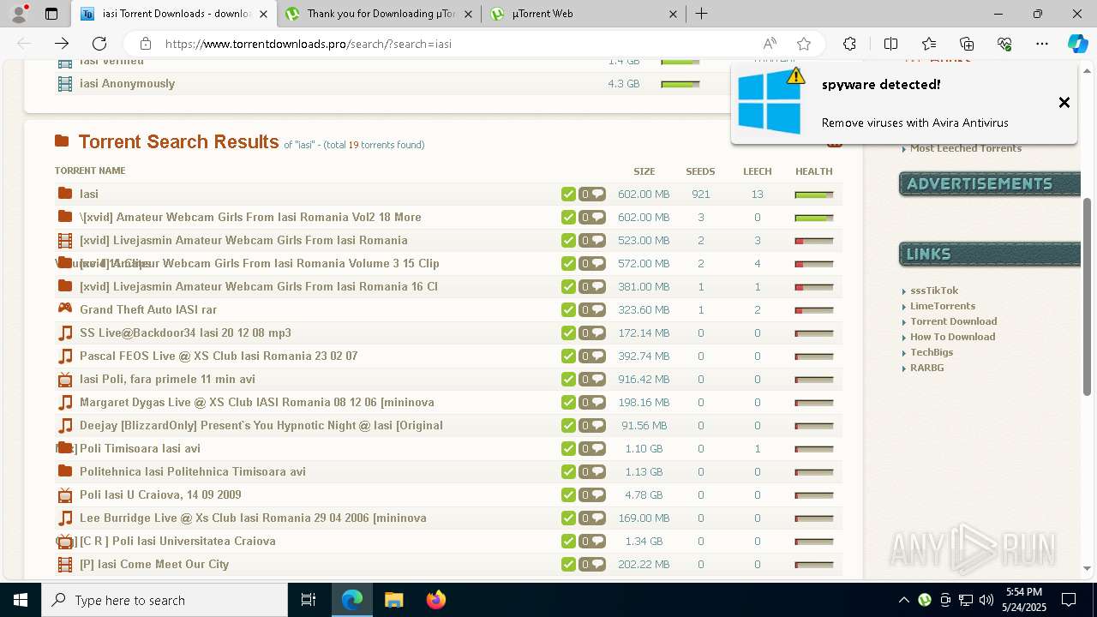
Task: Click the game controller icon for Grand Theft Auto IASI
Action: [x=64, y=309]
